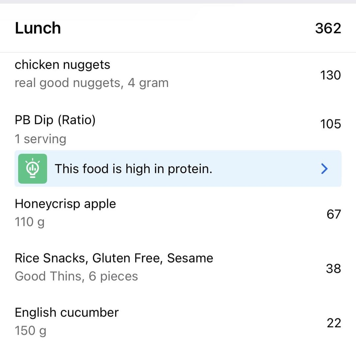Tap the "150 g" amount under cucumber
356x351 pixels.
(x=30, y=331)
